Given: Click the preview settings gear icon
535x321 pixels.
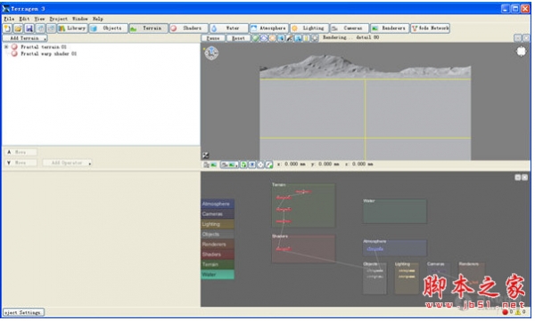Looking at the screenshot, I should [x=315, y=38].
